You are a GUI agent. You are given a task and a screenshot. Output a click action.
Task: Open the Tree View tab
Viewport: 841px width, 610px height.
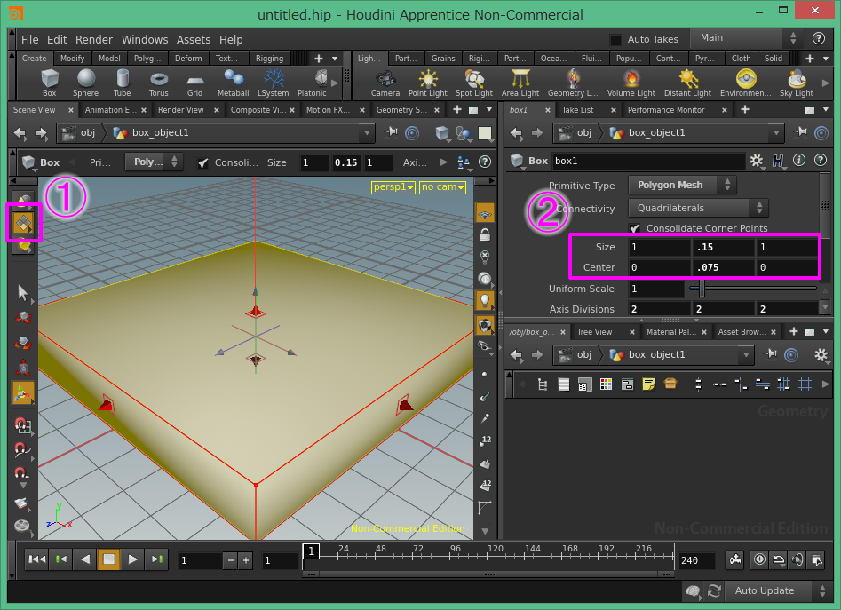[594, 332]
